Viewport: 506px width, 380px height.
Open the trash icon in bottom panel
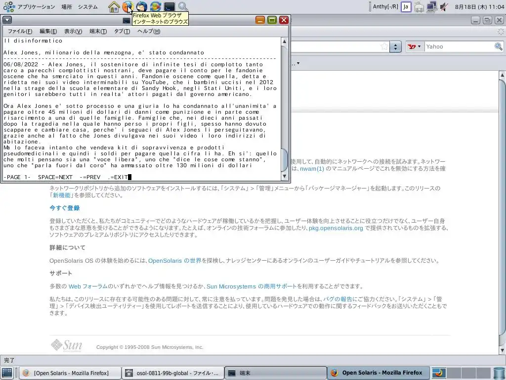click(499, 373)
